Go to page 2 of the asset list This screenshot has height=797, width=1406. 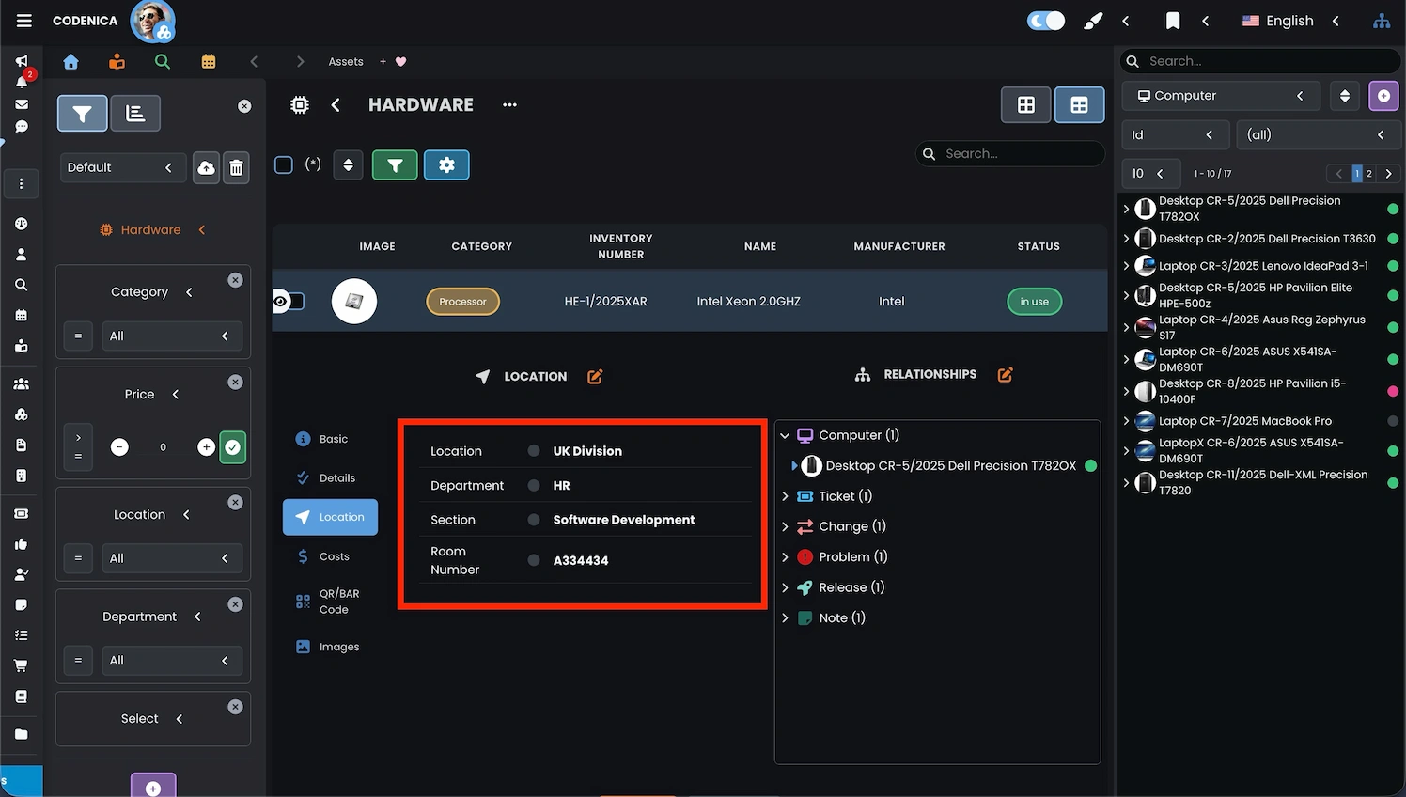1369,173
